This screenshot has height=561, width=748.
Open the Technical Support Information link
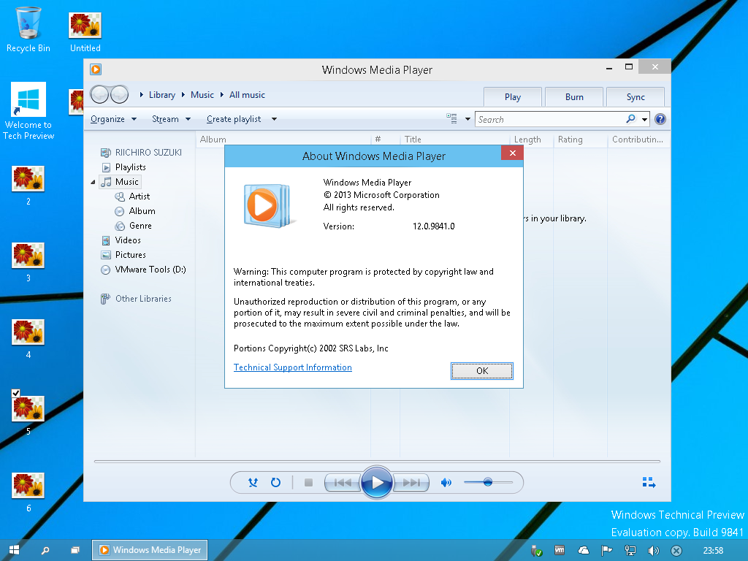tap(292, 367)
